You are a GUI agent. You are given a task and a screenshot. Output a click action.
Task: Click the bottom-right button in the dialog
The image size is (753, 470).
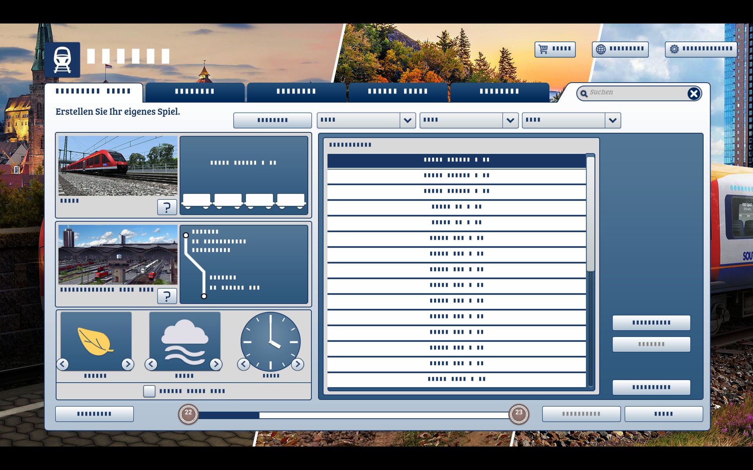(x=663, y=414)
